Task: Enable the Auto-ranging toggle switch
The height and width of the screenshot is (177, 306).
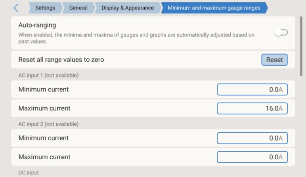Action: pos(281,32)
